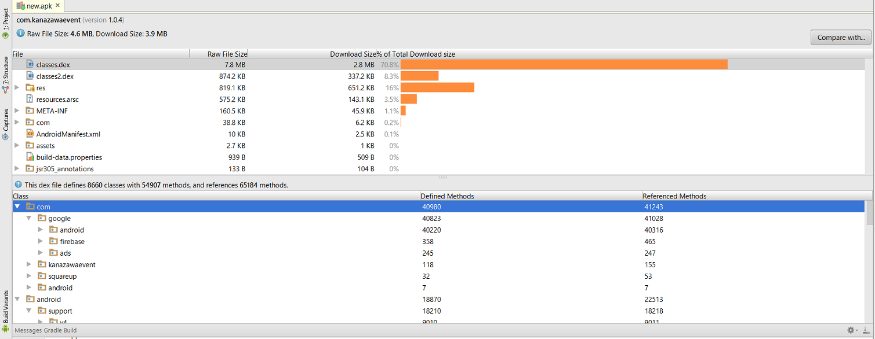Click the resources.arsc file icon

click(31, 99)
